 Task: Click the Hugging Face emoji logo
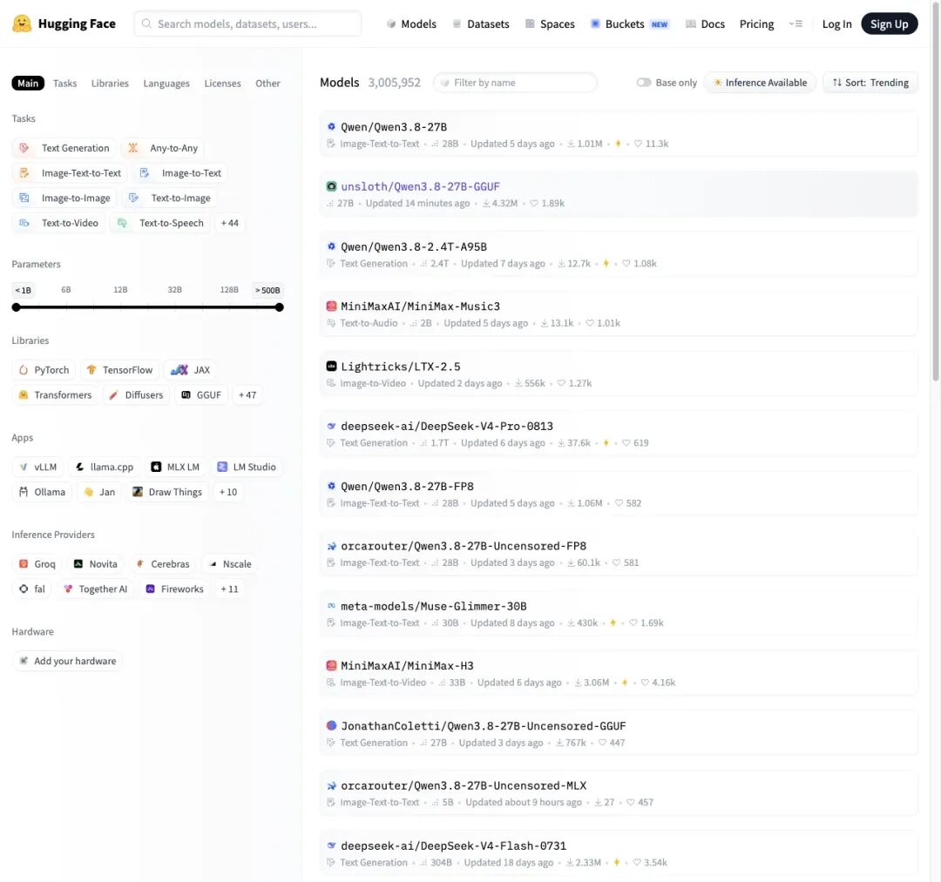click(22, 24)
